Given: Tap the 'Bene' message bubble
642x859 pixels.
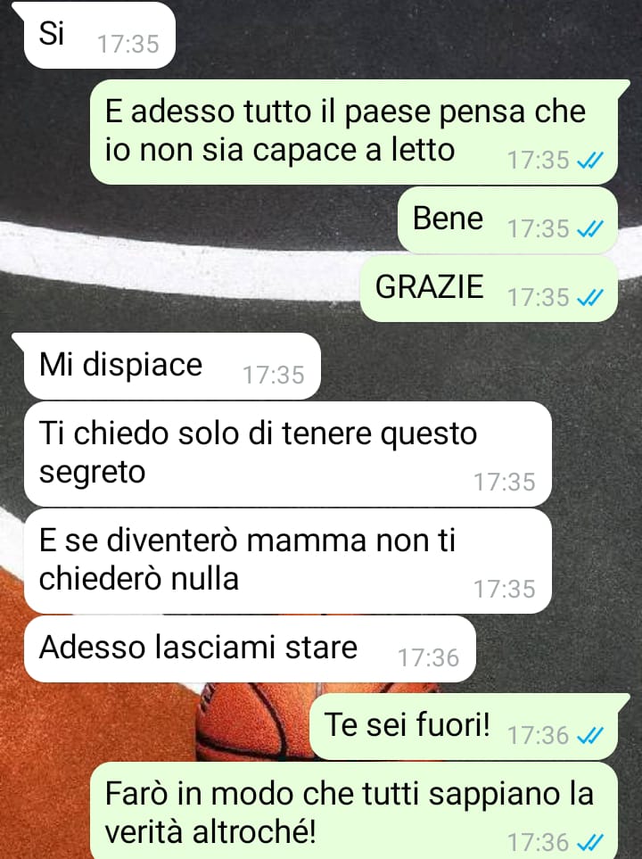Looking at the screenshot, I should 507,219.
